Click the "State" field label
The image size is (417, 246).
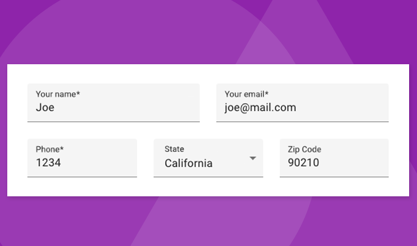174,149
